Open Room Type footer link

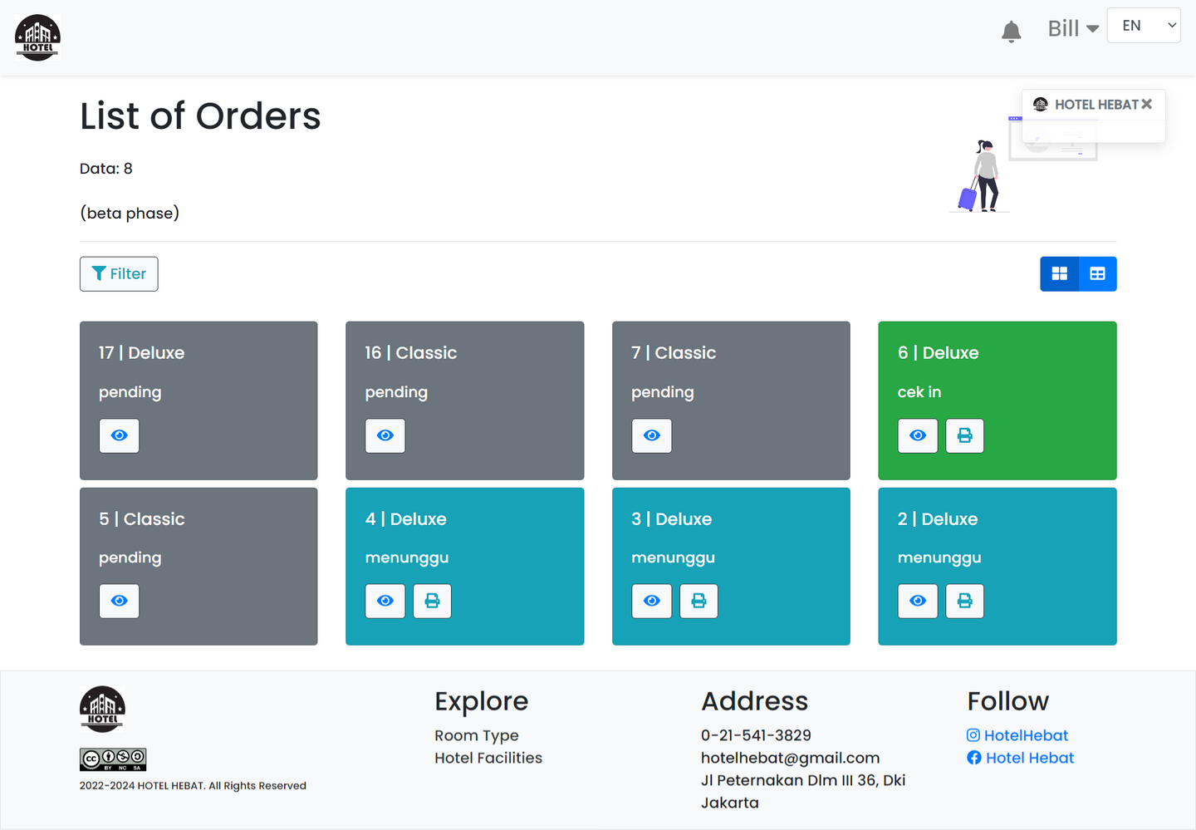tap(476, 735)
